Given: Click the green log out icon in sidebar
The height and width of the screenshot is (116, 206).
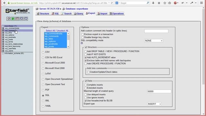Looking at the screenshot, I should coord(13,19).
